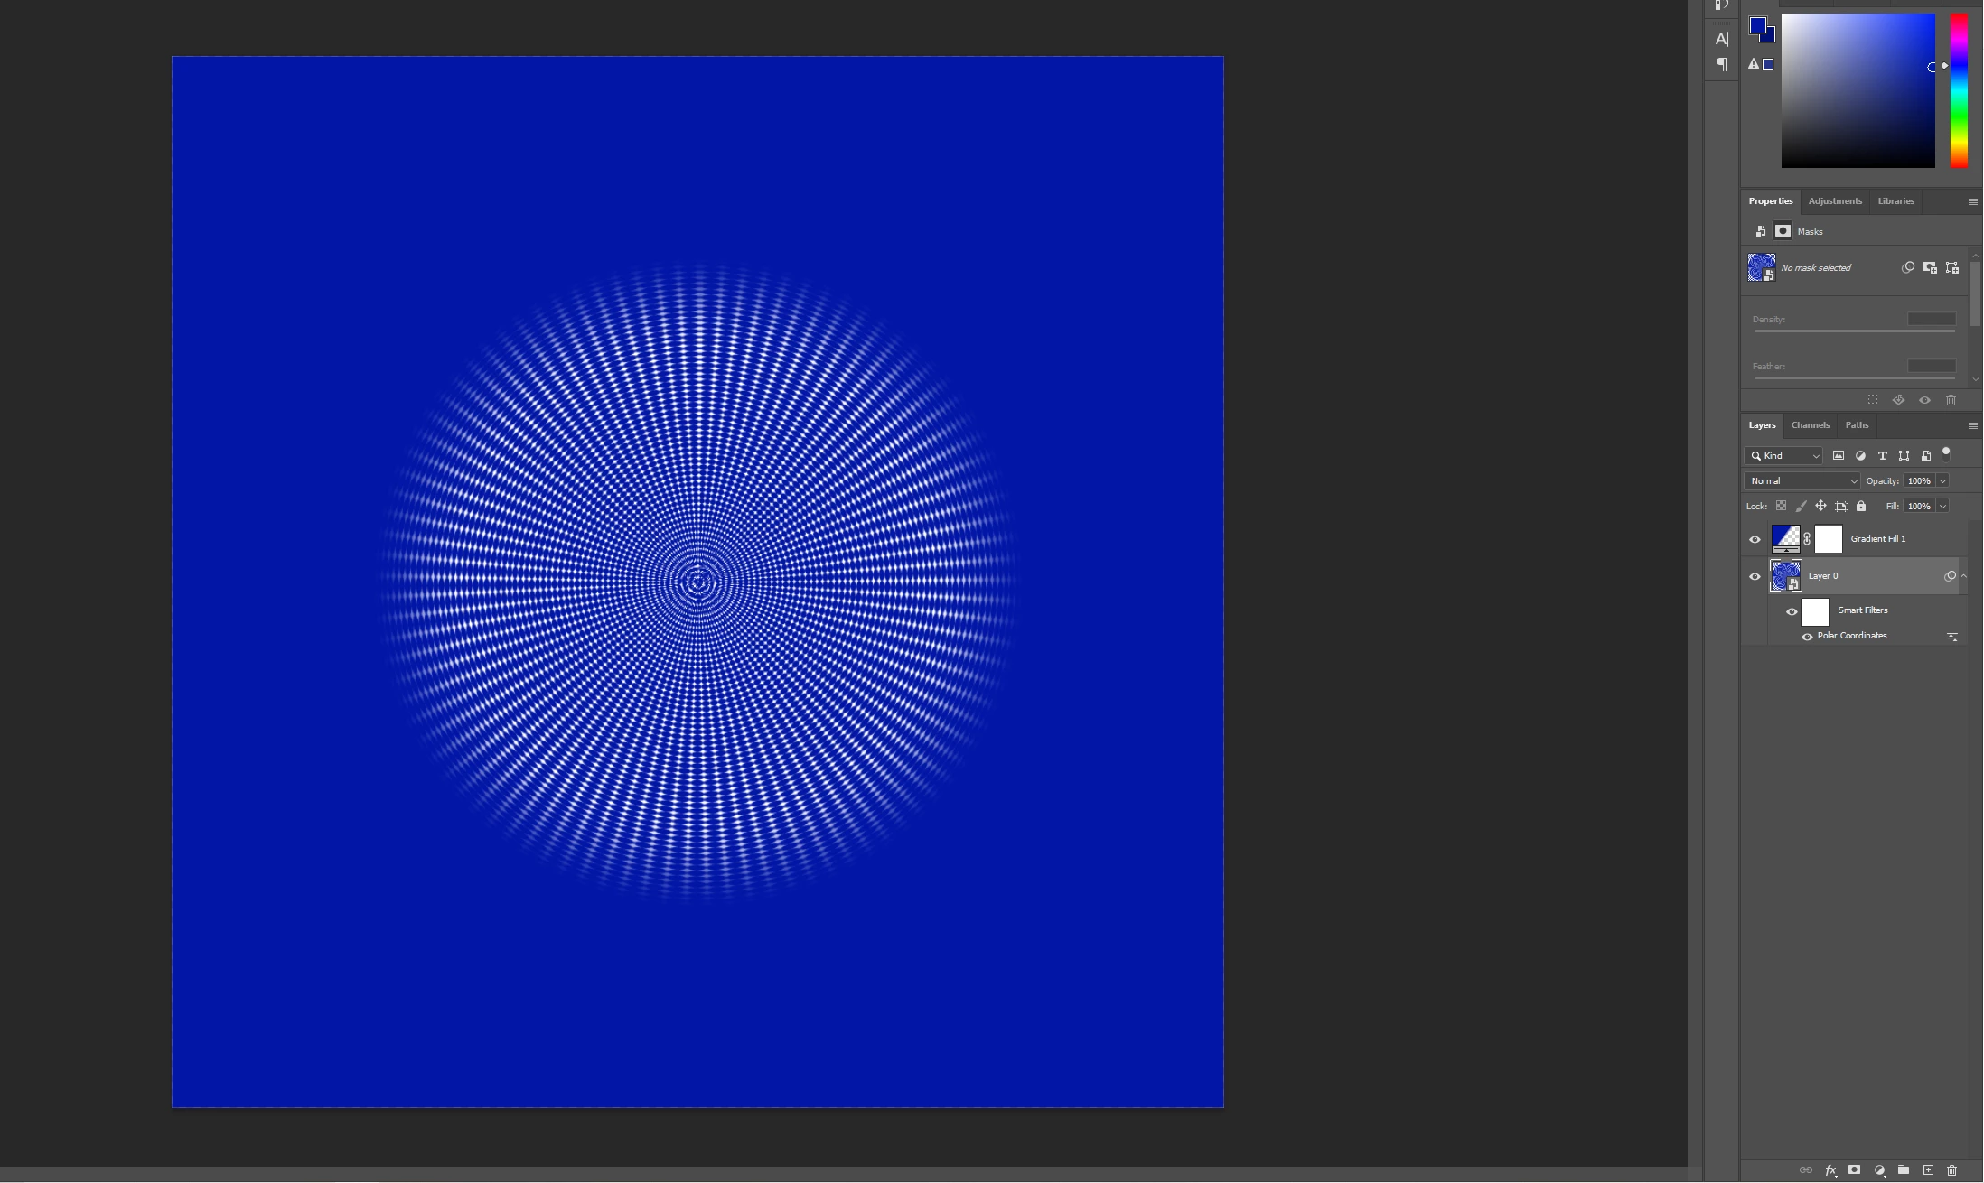
Task: Open the Normal blend mode dropdown
Action: coord(1802,481)
